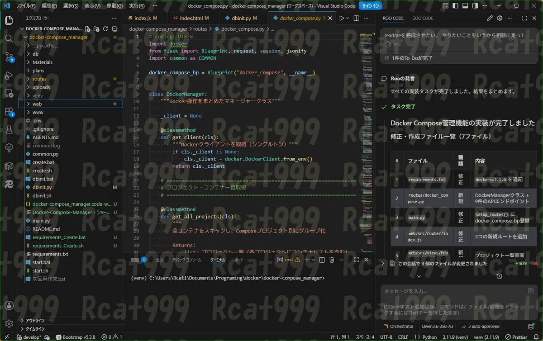Toggle 3 auto-approved setting
Screen dimensions: 543x341
481,326
